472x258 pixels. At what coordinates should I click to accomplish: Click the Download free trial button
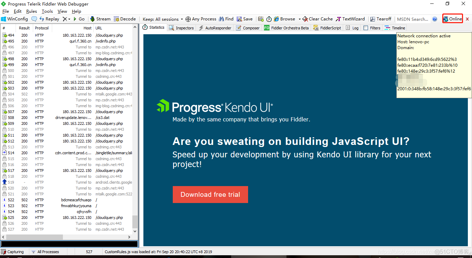[x=210, y=194]
